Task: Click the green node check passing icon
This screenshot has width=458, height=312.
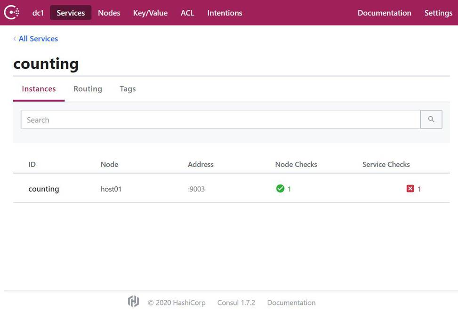Action: [280, 189]
